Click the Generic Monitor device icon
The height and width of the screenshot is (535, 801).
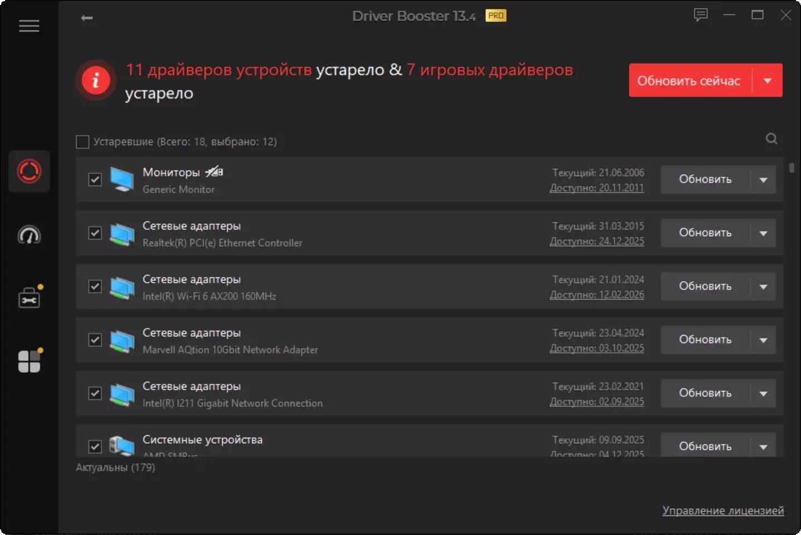(122, 179)
